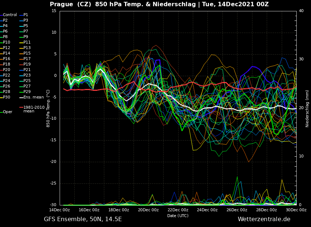
Task: Select the P29 legend entry
Action: pos(27,92)
